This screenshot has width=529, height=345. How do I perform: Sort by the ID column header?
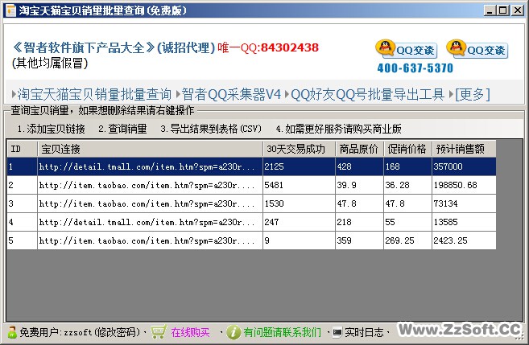pyautogui.click(x=22, y=149)
